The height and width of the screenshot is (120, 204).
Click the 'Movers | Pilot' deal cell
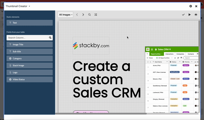click(x=157, y=79)
